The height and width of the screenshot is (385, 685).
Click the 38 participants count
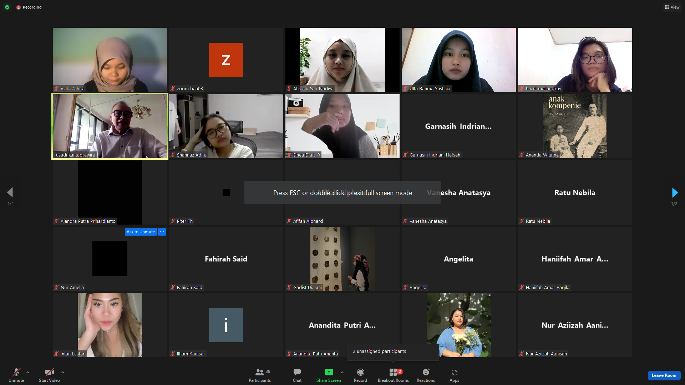click(x=268, y=371)
